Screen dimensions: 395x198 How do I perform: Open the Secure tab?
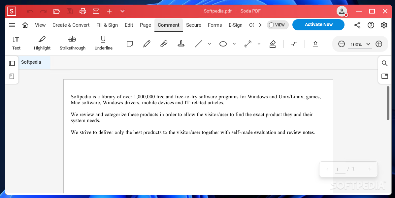click(193, 25)
